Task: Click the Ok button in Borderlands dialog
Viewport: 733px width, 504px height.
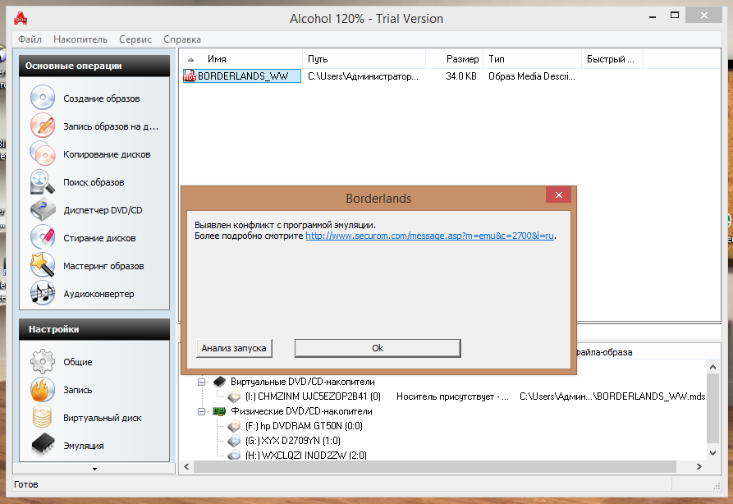Action: pyautogui.click(x=378, y=348)
